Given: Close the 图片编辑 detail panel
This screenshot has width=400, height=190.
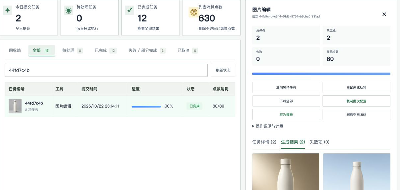Looking at the screenshot, I should (x=384, y=14).
